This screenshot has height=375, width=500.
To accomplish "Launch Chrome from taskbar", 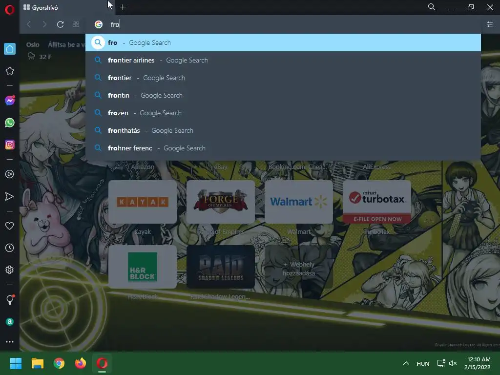I will tap(59, 363).
